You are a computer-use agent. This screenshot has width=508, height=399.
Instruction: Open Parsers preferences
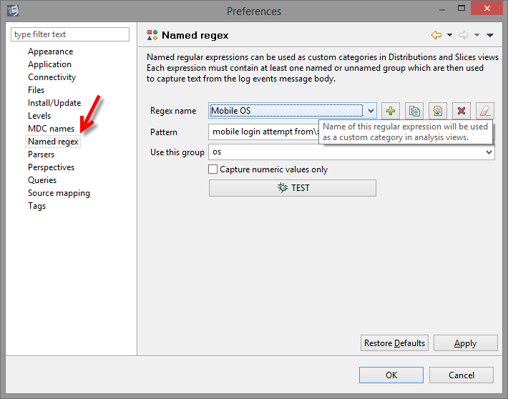(41, 154)
